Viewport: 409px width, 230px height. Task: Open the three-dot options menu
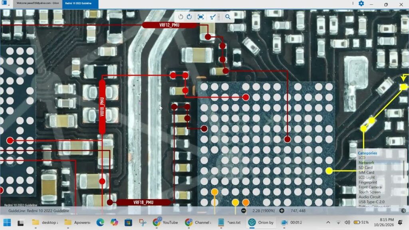[353, 3]
